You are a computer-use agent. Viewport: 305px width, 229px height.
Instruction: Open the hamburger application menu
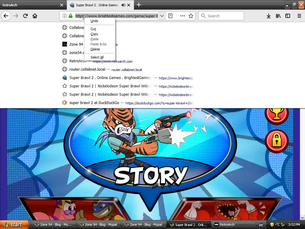pos(299,16)
